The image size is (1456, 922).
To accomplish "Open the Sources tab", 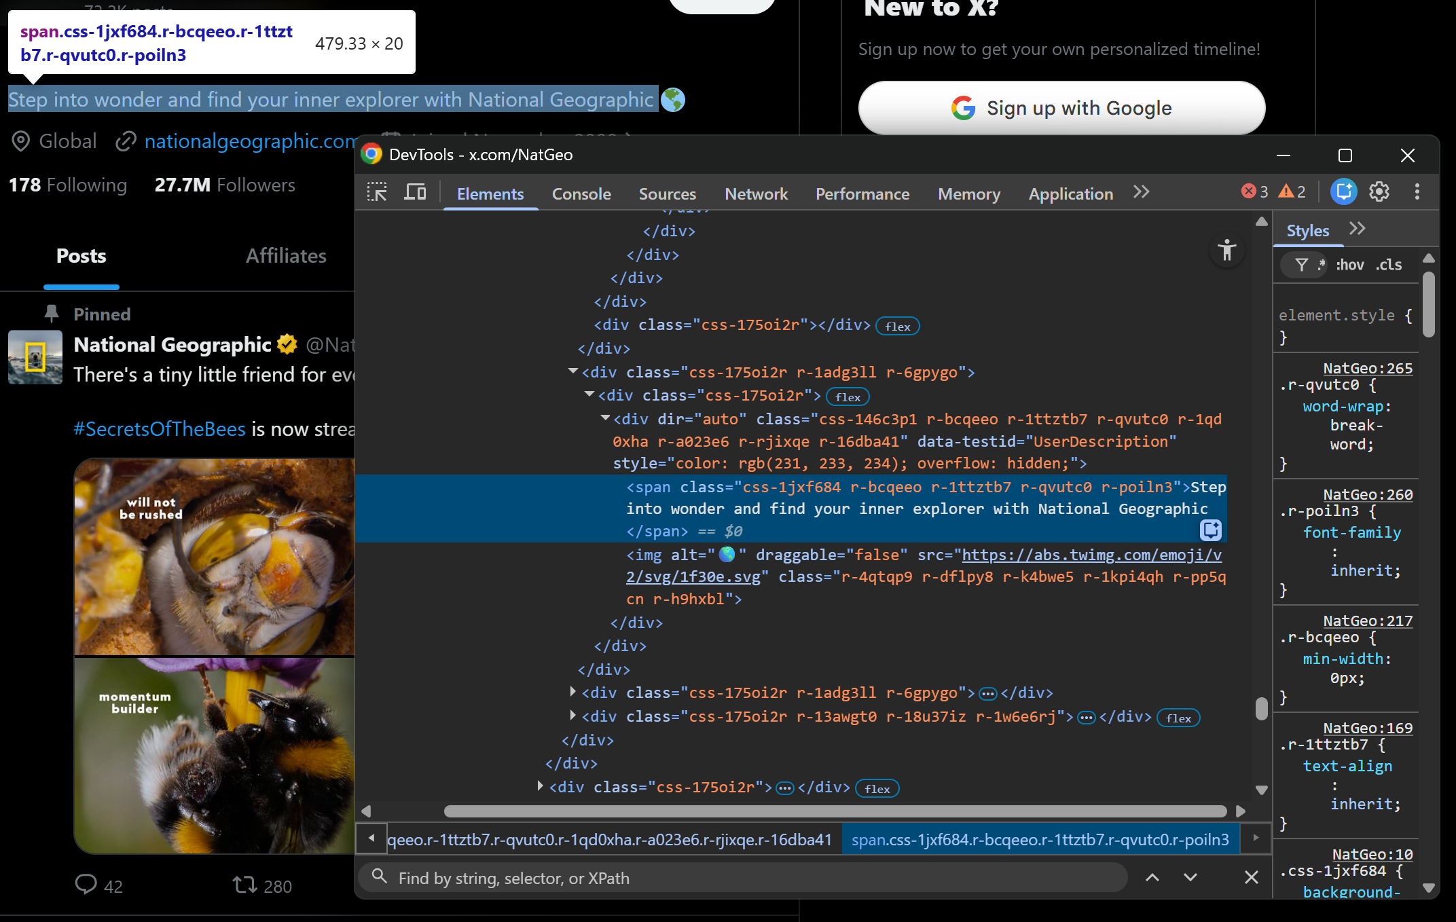I will [x=668, y=194].
